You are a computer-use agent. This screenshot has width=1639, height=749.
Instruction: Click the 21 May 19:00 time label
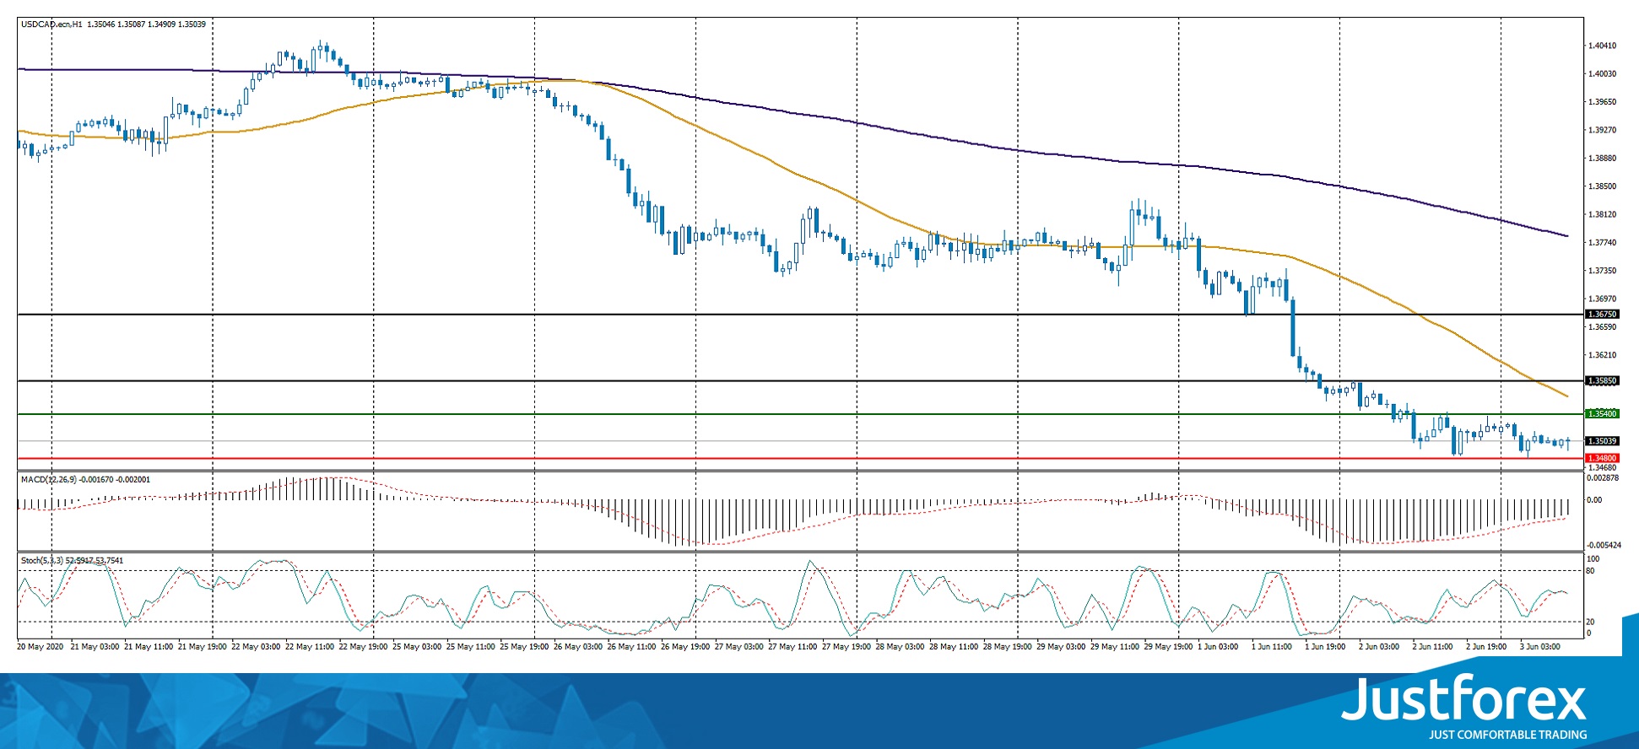203,647
